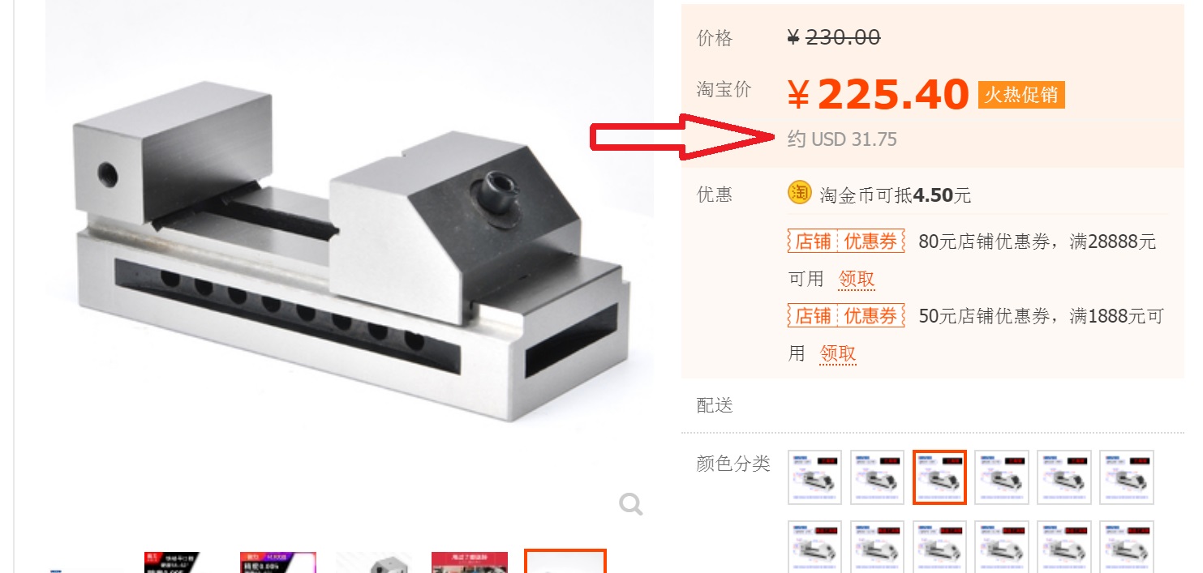Click the ¥225.40 Taobao price
Viewport: 1203px width, 573px height.
(x=879, y=95)
